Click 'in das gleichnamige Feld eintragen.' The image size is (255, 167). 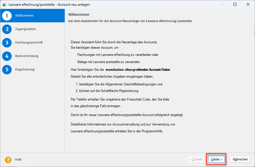click(96, 106)
